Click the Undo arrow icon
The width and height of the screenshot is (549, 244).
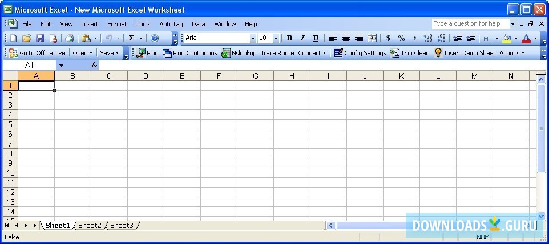(108, 38)
